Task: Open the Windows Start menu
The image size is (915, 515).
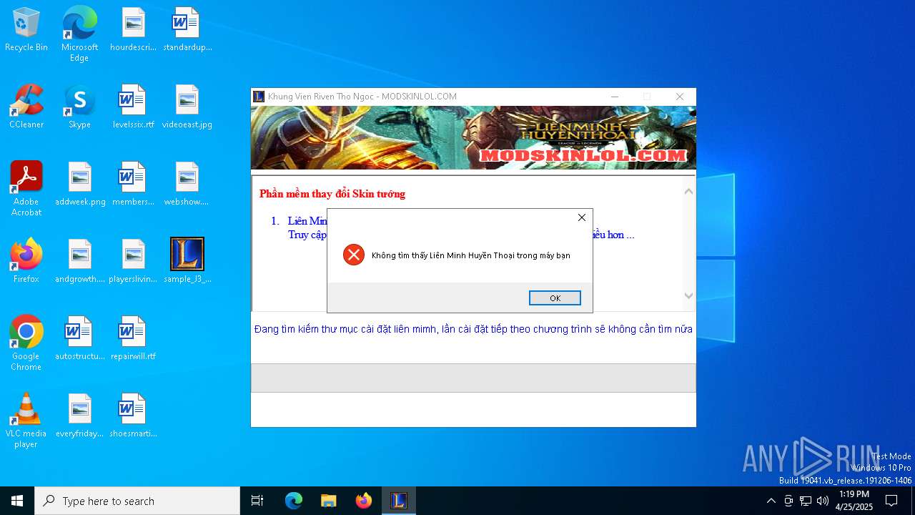Action: click(17, 501)
